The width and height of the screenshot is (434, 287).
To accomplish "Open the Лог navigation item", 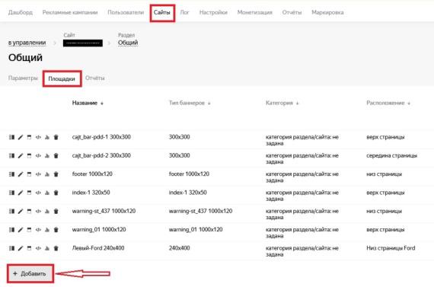I will pyautogui.click(x=184, y=12).
